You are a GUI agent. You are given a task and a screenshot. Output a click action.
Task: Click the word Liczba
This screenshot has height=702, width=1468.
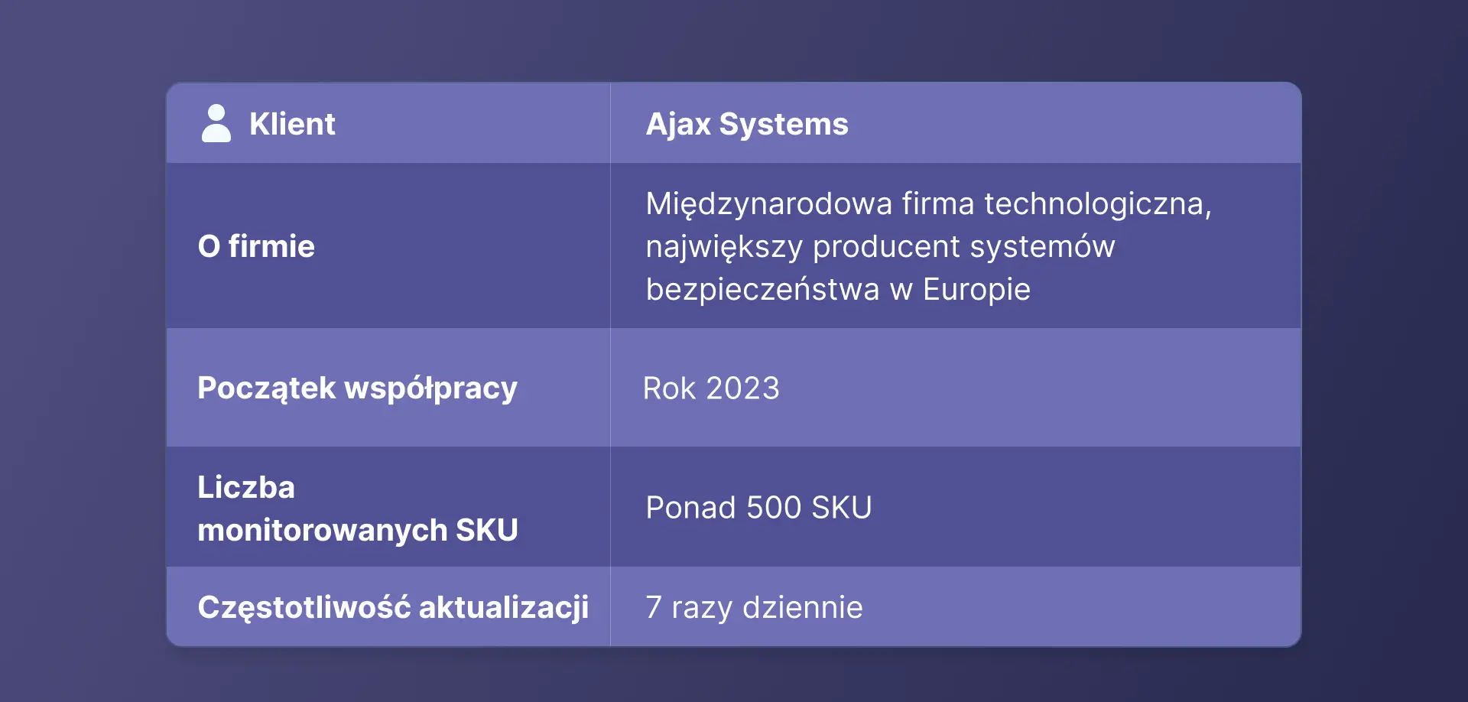[x=246, y=488]
